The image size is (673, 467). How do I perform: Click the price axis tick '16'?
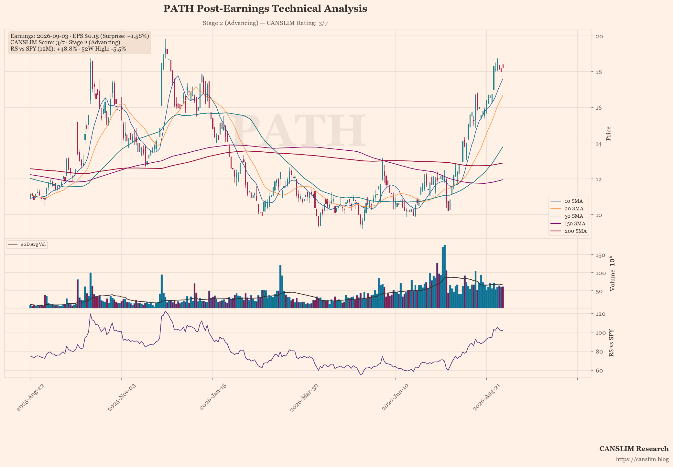(x=599, y=108)
